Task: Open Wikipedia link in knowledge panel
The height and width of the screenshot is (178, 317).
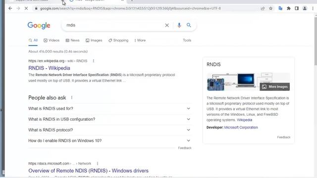Action: click(x=244, y=120)
